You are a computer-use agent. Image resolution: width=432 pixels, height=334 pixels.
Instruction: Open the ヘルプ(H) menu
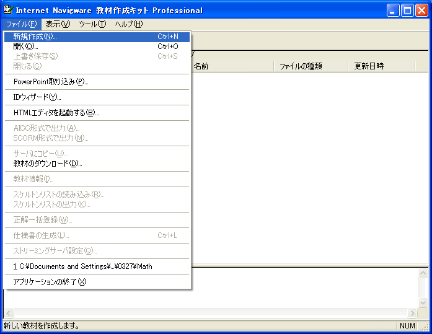(129, 24)
